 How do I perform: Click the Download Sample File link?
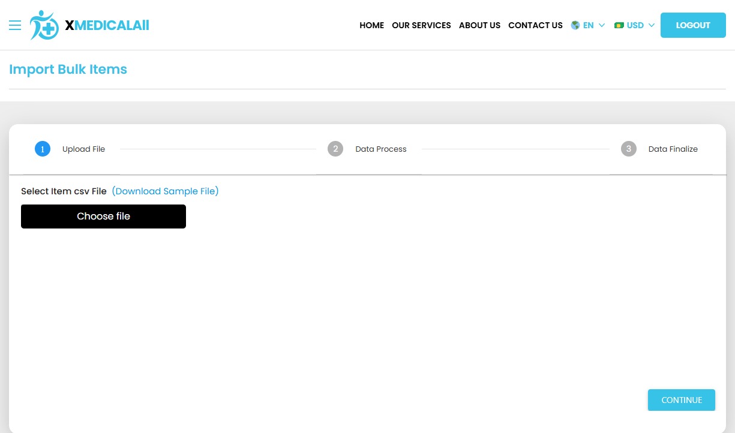point(165,191)
